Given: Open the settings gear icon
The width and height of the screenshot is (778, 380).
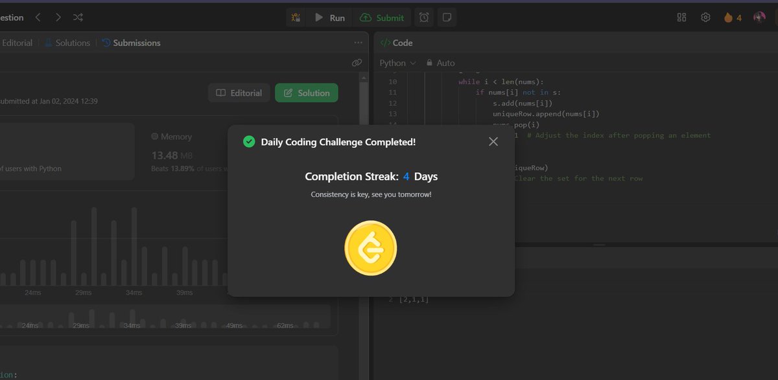Looking at the screenshot, I should (x=706, y=17).
